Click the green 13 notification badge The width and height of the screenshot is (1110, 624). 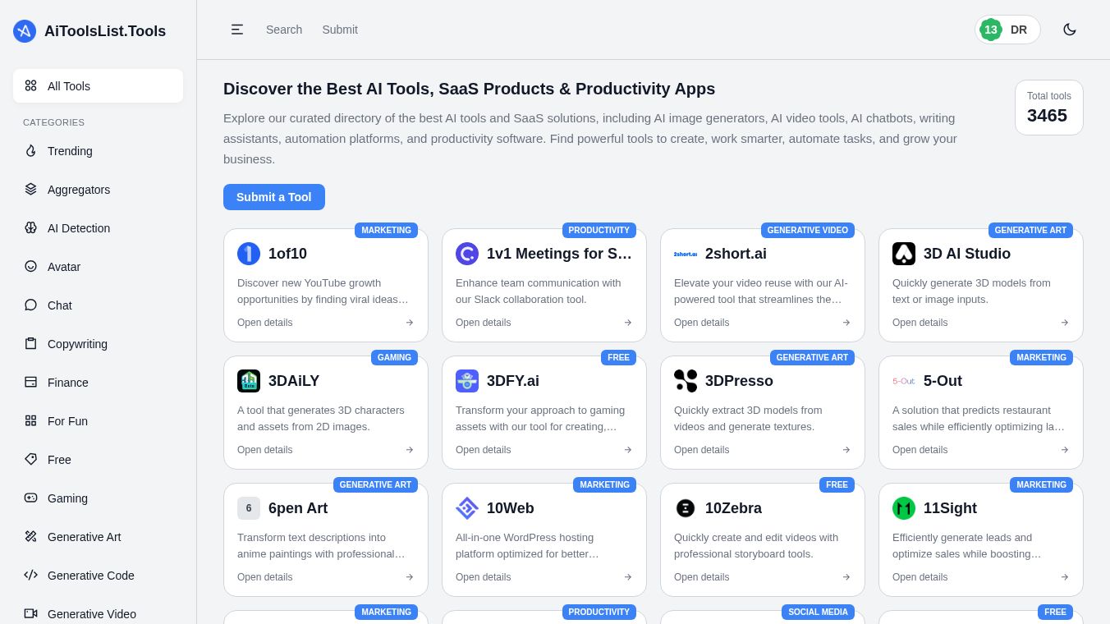tap(991, 30)
